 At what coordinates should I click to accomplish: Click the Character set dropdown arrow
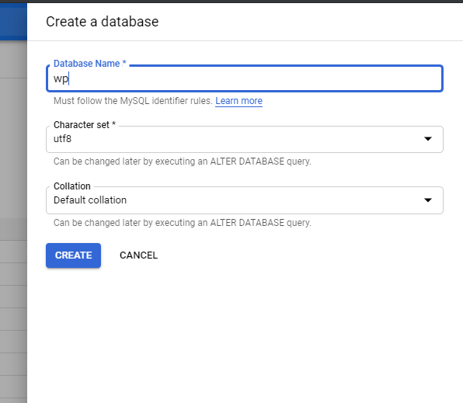(428, 139)
